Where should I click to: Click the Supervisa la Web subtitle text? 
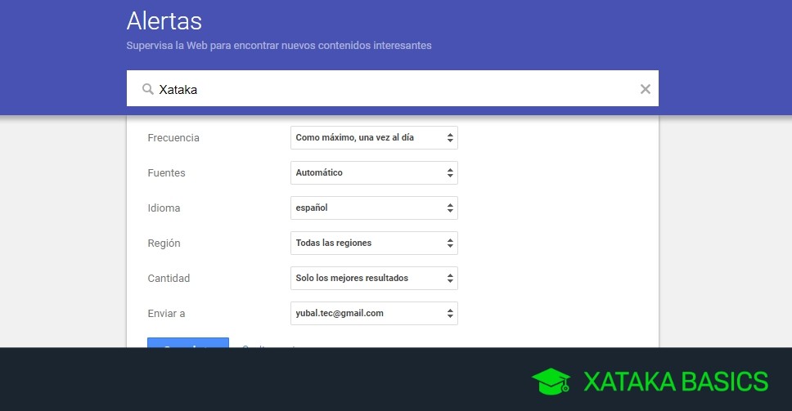pos(279,46)
